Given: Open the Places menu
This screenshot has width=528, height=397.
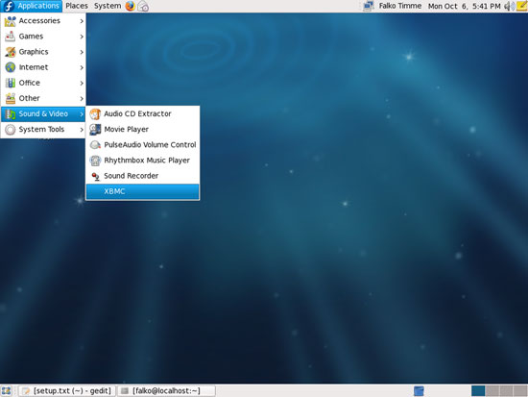Looking at the screenshot, I should [x=77, y=6].
